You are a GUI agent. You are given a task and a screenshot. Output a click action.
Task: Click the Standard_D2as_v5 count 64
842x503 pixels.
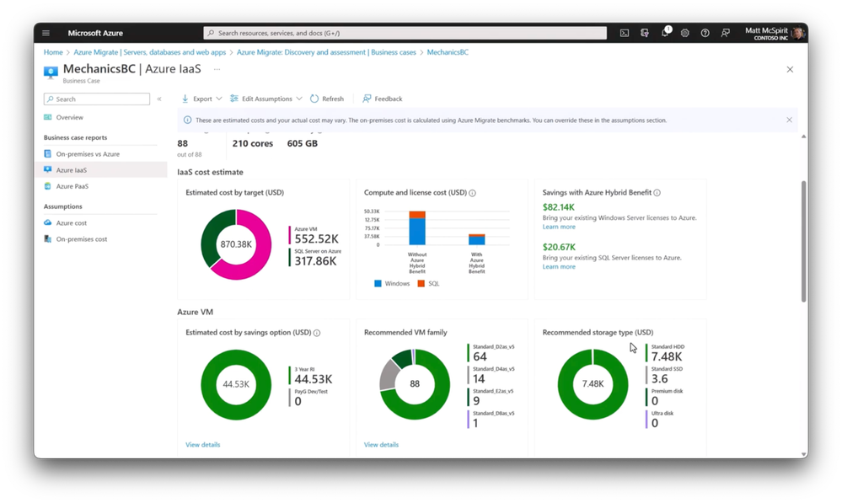coord(480,356)
